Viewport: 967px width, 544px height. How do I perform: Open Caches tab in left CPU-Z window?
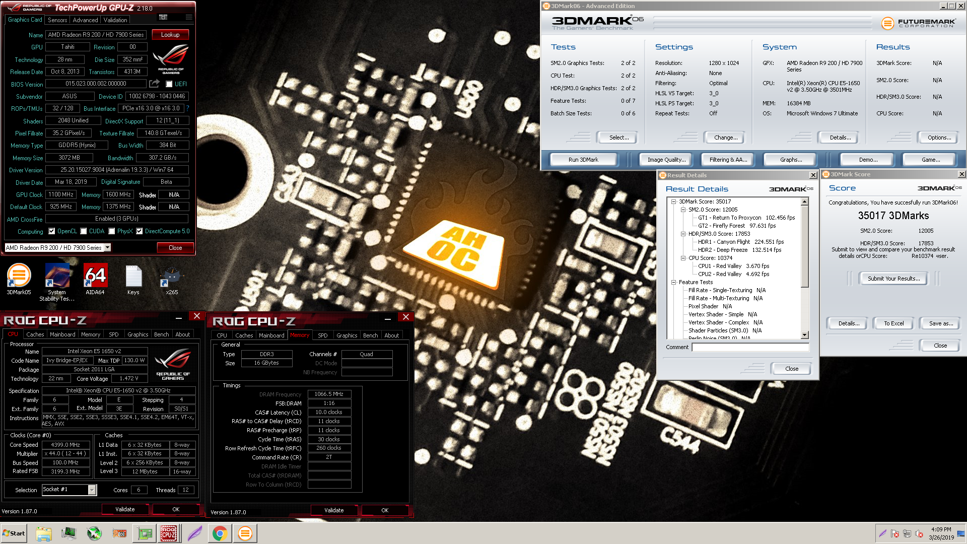35,334
